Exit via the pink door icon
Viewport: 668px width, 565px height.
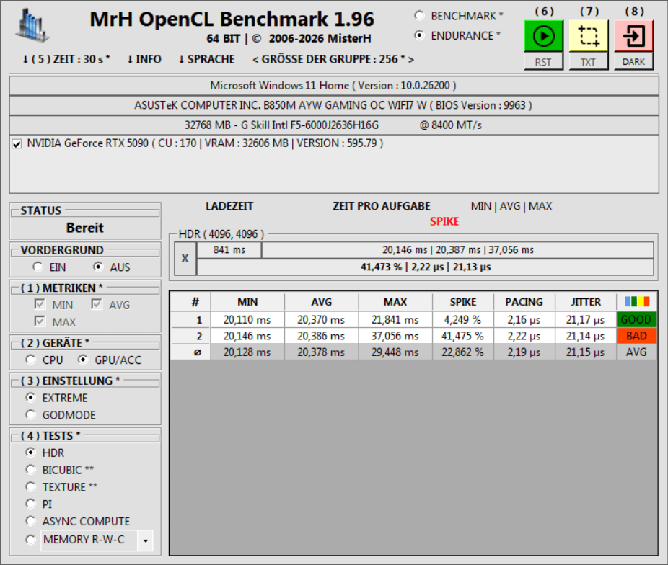pos(634,36)
